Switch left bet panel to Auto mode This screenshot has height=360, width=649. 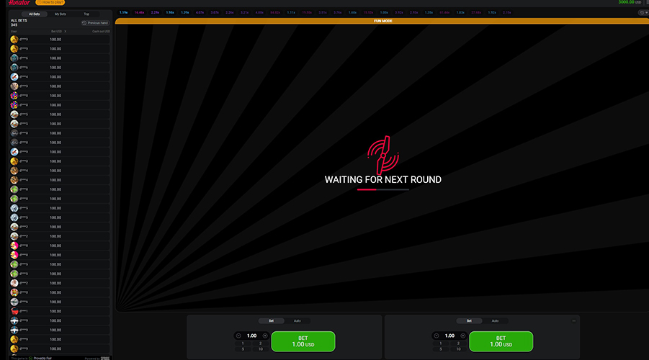coord(297,320)
